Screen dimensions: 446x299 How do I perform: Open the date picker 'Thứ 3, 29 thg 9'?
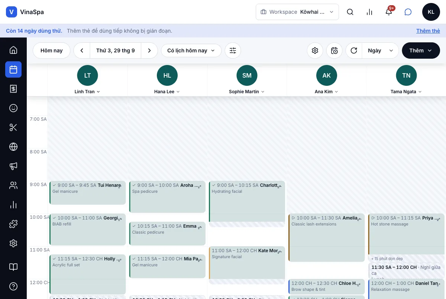click(116, 51)
